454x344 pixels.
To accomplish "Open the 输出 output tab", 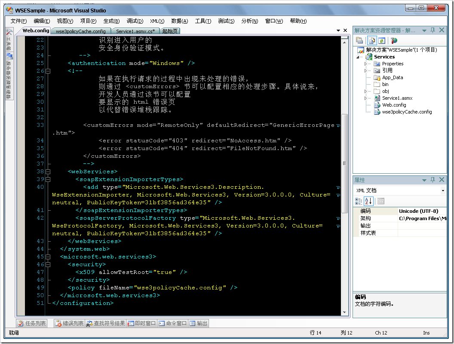I will (199, 323).
